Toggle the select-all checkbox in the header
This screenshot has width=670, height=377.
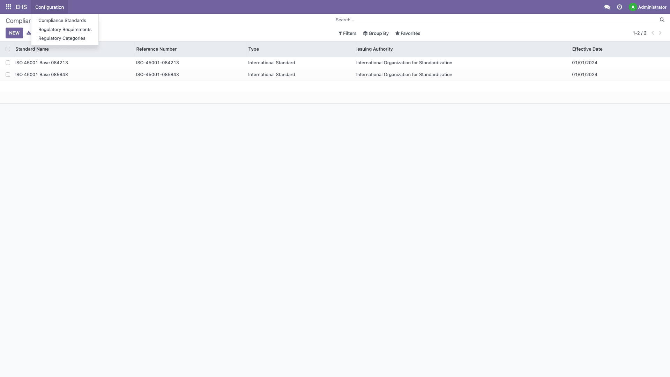pyautogui.click(x=8, y=49)
